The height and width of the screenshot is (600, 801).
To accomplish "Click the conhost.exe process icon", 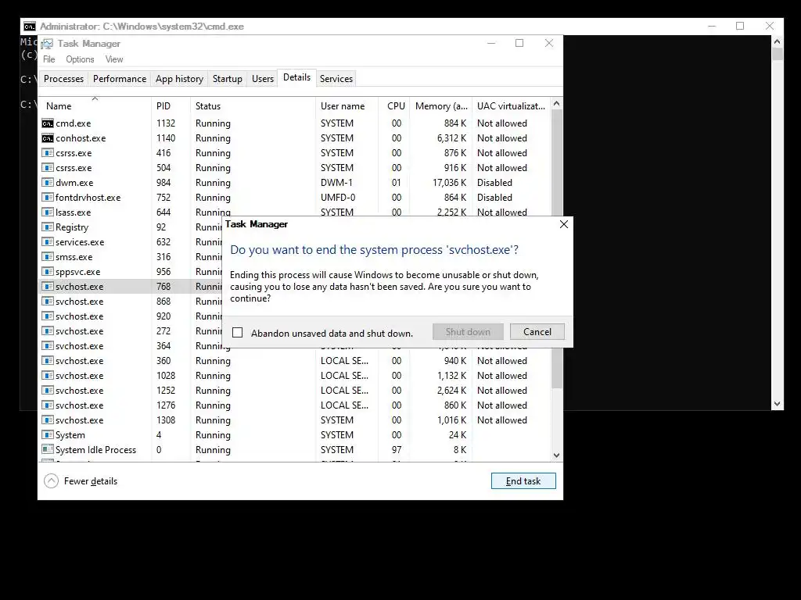I will point(48,138).
